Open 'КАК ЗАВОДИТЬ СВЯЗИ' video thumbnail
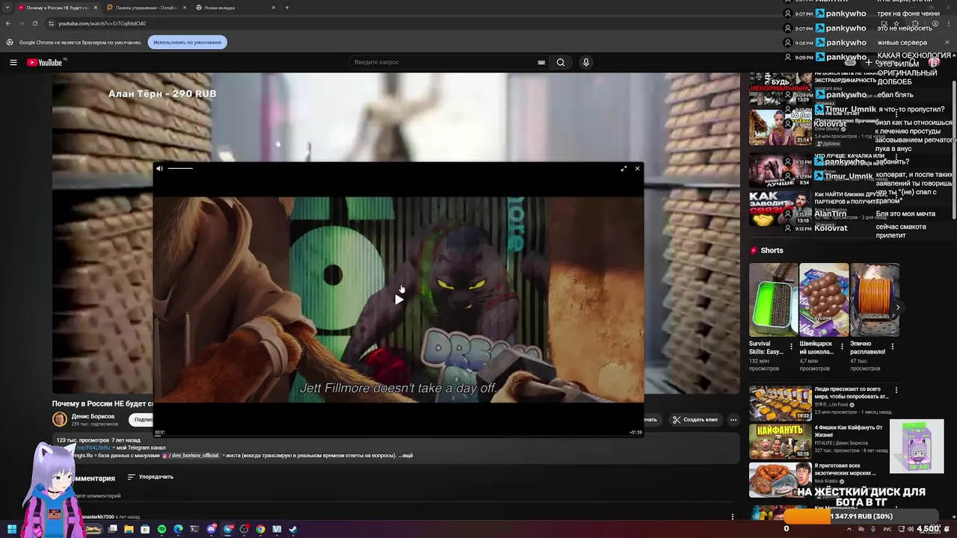 tap(780, 208)
